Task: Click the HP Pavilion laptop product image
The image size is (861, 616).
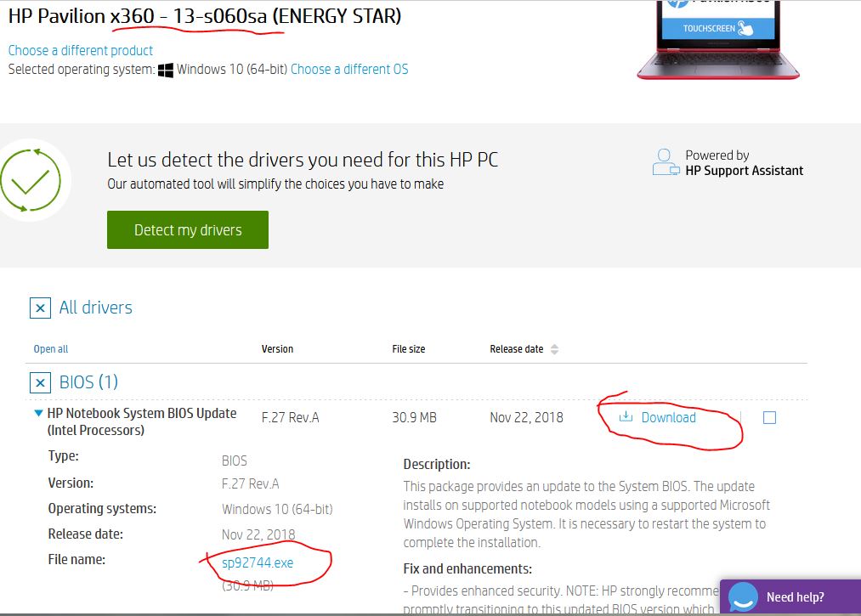Action: click(717, 40)
